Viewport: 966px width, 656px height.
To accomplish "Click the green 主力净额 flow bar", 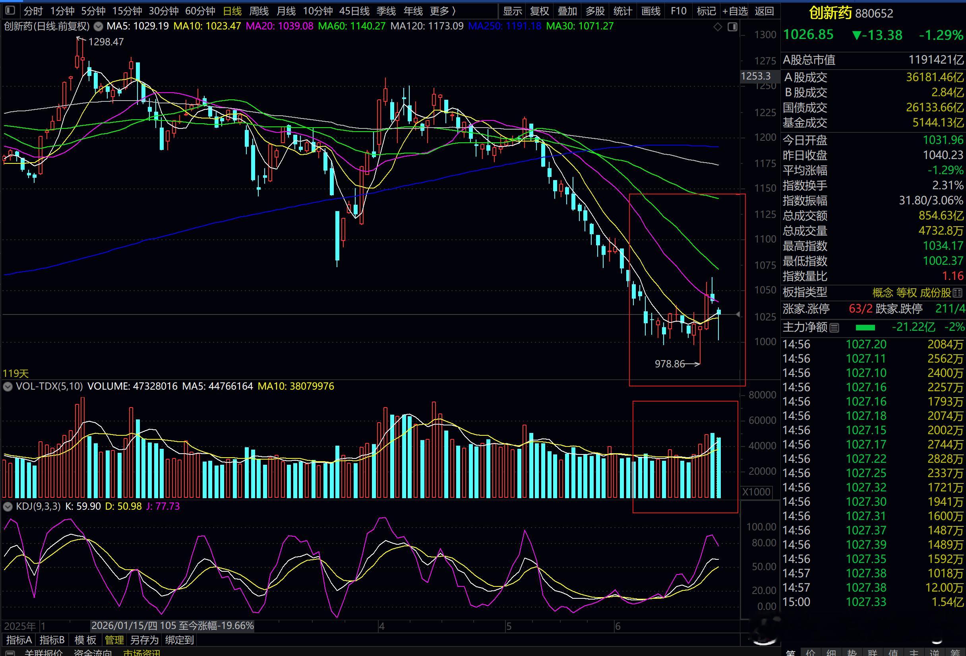I will 865,328.
